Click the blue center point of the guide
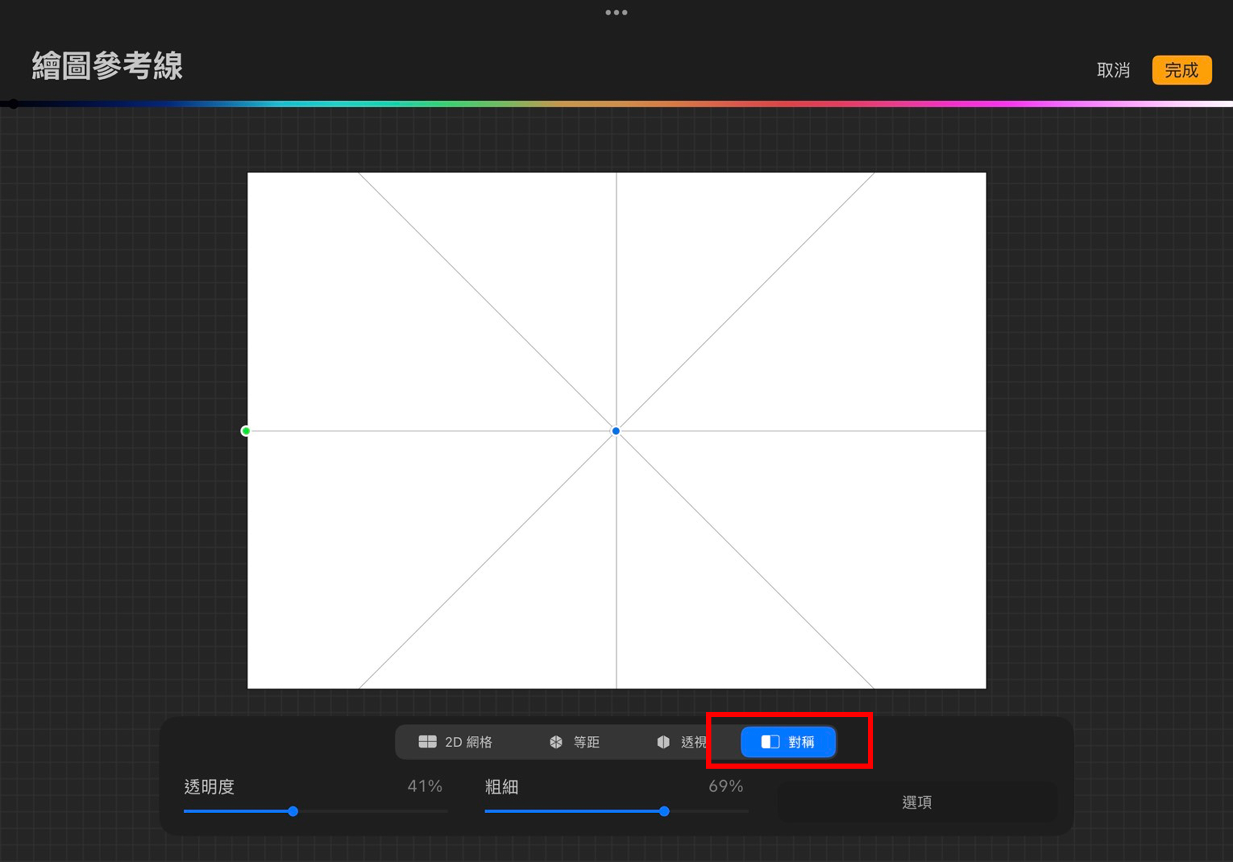Screen dimensions: 1233x862 (616, 431)
